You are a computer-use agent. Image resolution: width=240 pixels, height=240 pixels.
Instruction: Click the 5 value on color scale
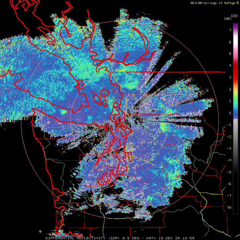pyautogui.click(x=230, y=54)
